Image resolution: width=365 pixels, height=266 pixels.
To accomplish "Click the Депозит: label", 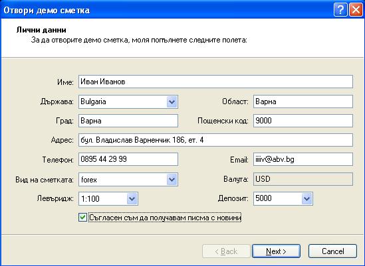I will coord(233,199).
